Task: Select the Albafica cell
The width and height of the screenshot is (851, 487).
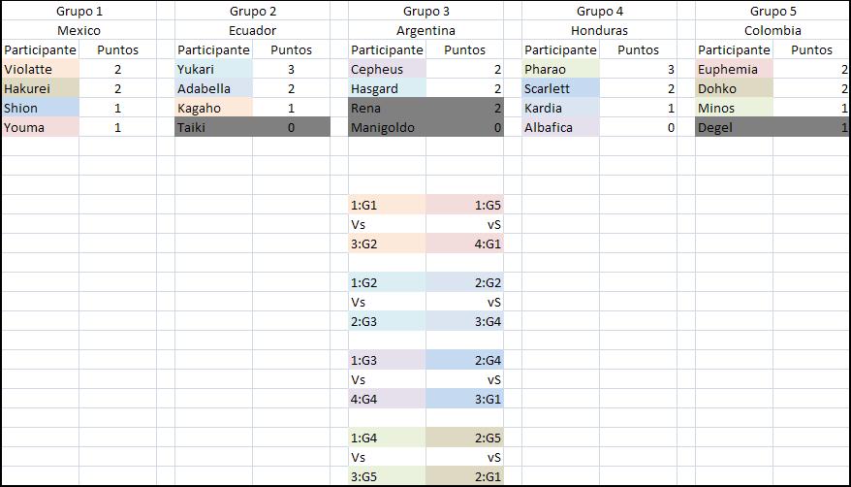Action: 560,127
